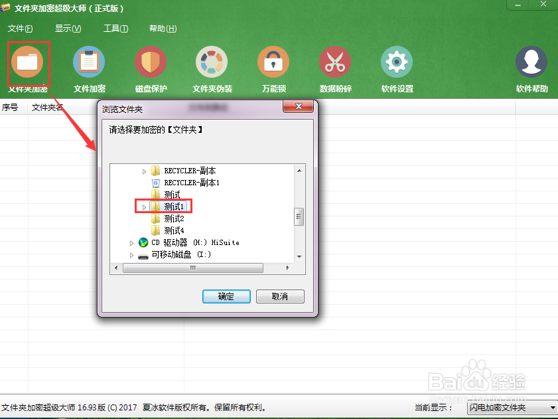558x419 pixels.
Task: Select RECYCLER-副本 in the folder tree
Action: [190, 171]
